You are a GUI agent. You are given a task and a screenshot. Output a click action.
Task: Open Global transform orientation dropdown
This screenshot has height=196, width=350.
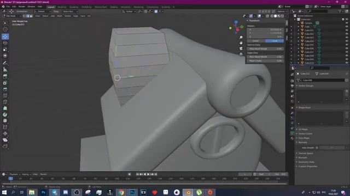pos(129,11)
